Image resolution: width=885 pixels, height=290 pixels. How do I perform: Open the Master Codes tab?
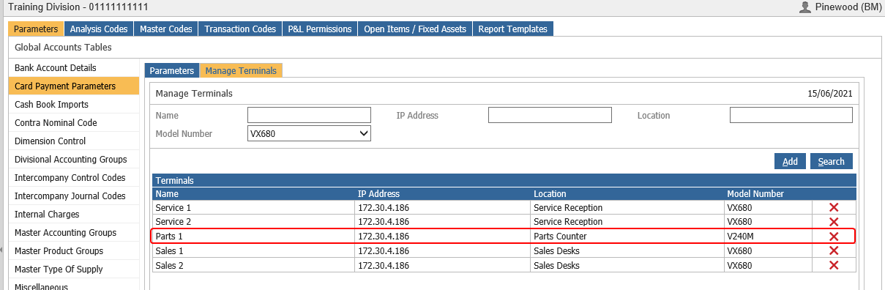[166, 29]
